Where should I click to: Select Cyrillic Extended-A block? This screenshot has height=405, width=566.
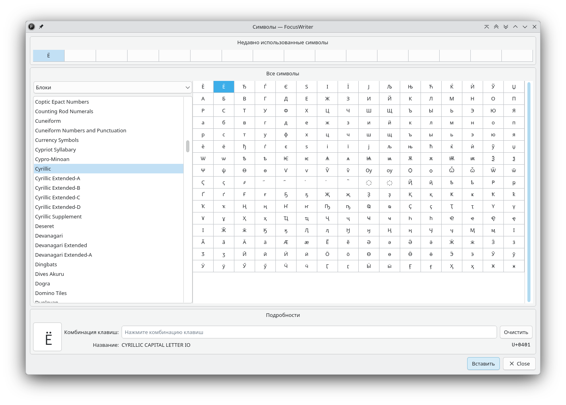[x=57, y=178]
